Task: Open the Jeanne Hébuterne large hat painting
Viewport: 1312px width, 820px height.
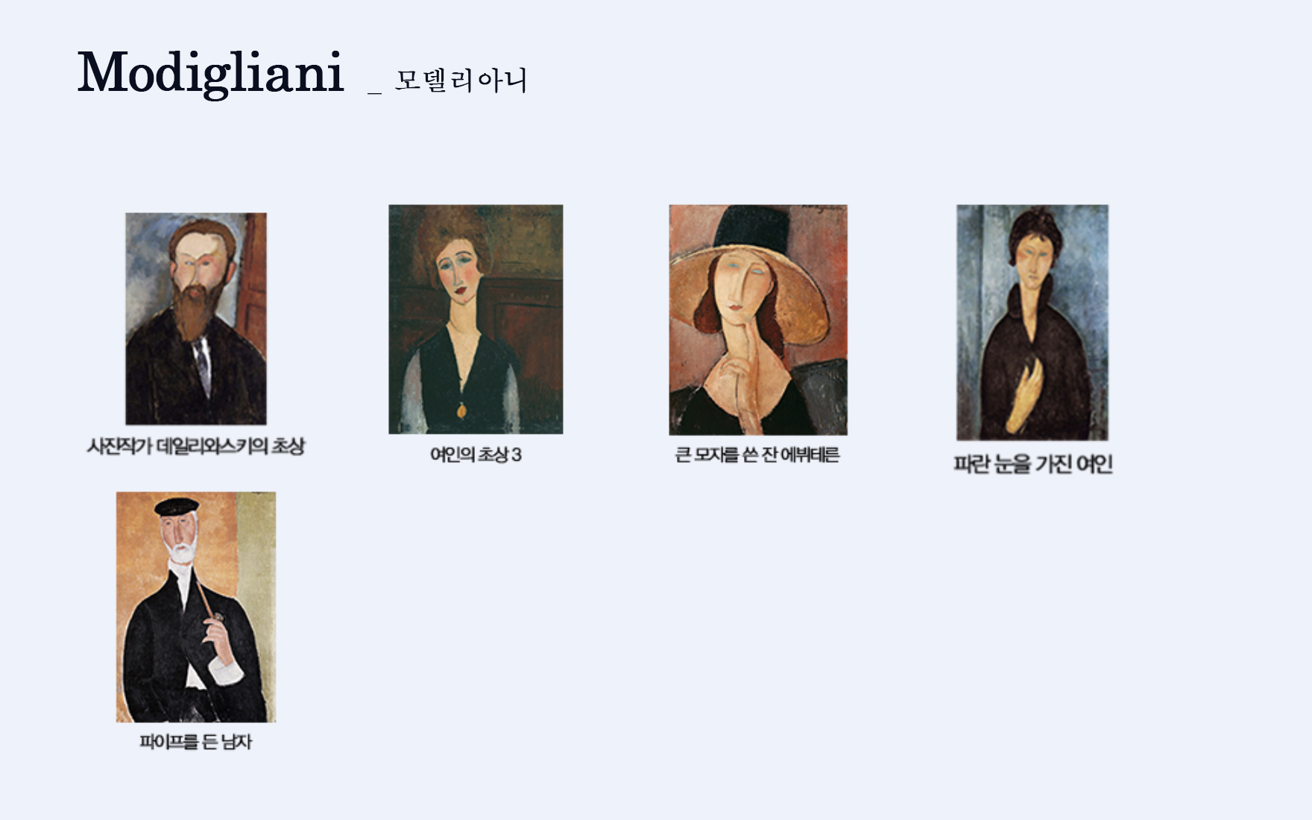Action: click(758, 320)
